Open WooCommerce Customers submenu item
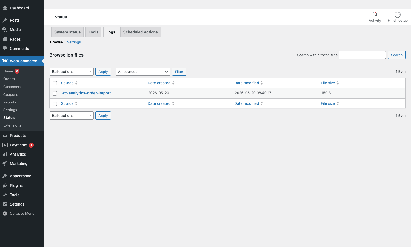411x247 pixels. (x=12, y=87)
